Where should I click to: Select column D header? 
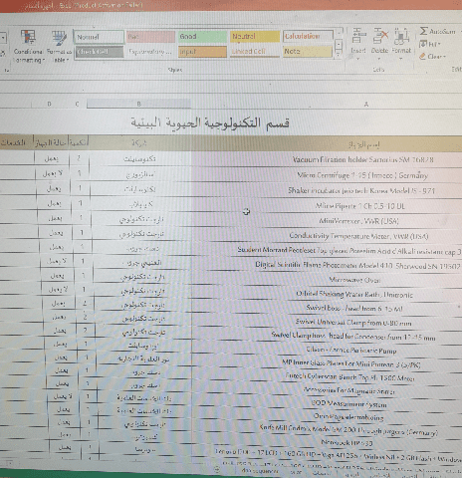(x=49, y=104)
